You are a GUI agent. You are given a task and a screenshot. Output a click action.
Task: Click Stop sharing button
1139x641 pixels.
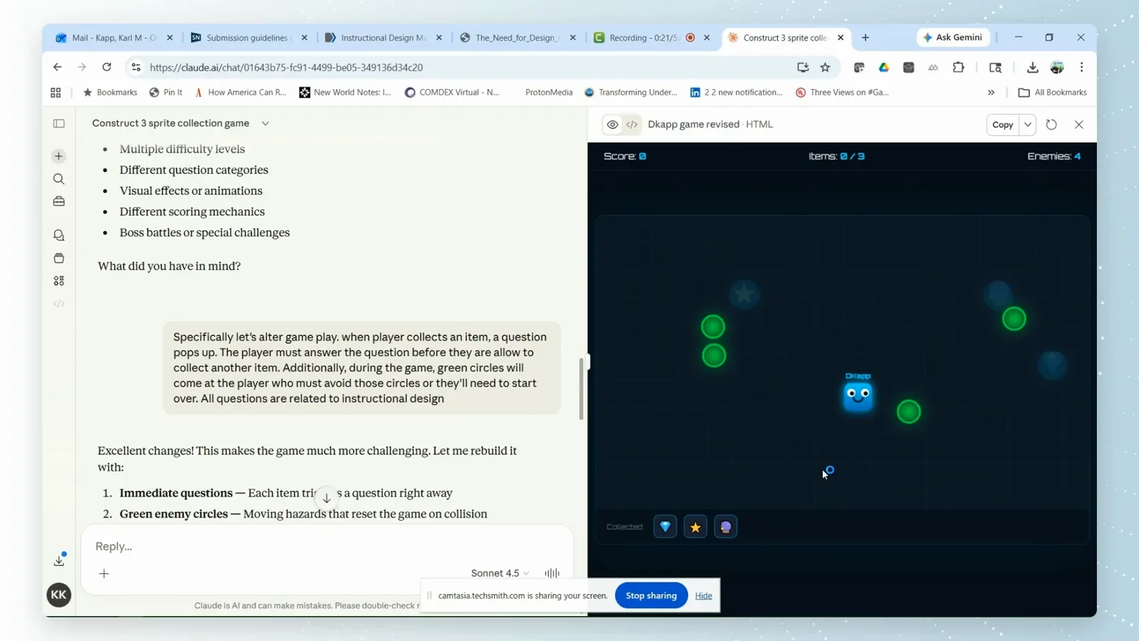(x=651, y=595)
